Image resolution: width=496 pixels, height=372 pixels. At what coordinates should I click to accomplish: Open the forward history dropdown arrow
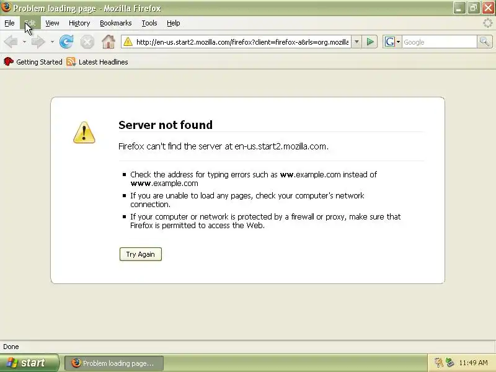tap(52, 42)
